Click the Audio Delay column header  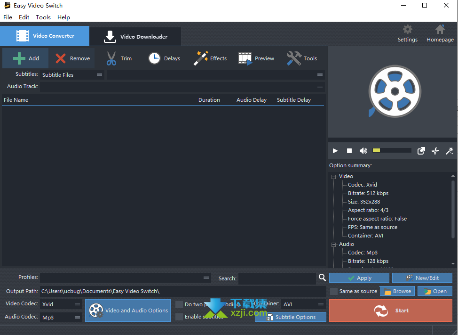(252, 100)
